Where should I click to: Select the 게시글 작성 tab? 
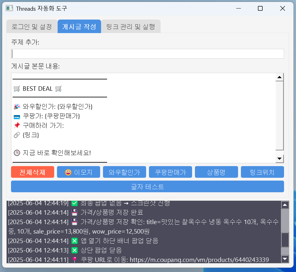pyautogui.click(x=79, y=27)
